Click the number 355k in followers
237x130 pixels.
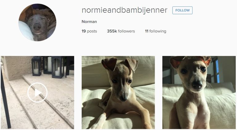point(112,31)
